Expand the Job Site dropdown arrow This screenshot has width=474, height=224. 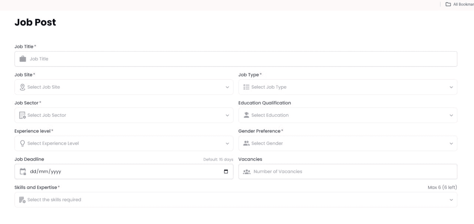click(x=227, y=88)
